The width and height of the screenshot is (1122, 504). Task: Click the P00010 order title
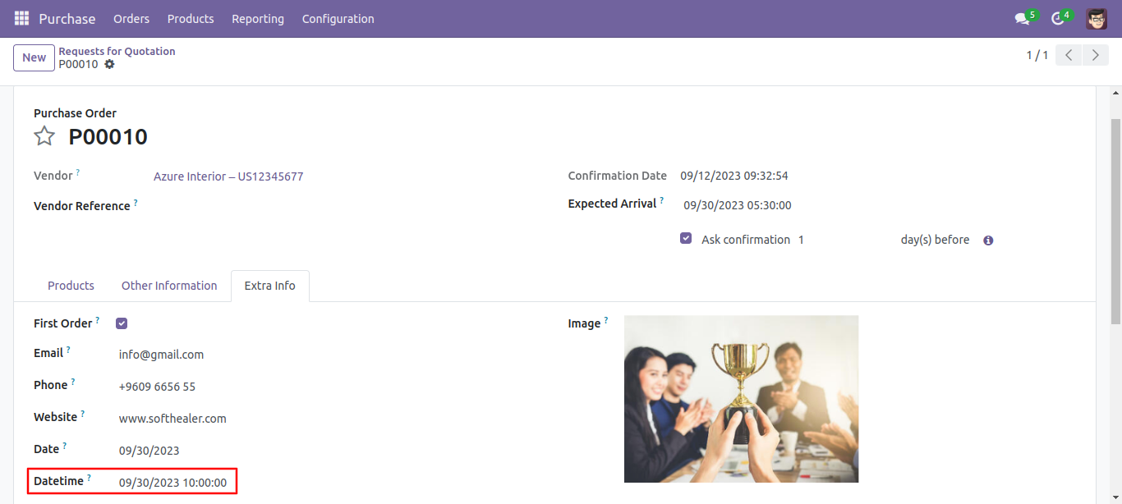[108, 137]
